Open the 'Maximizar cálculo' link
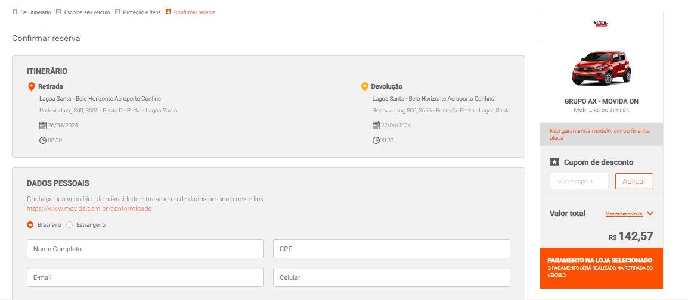Viewport: 688px width, 300px height. 624,214
